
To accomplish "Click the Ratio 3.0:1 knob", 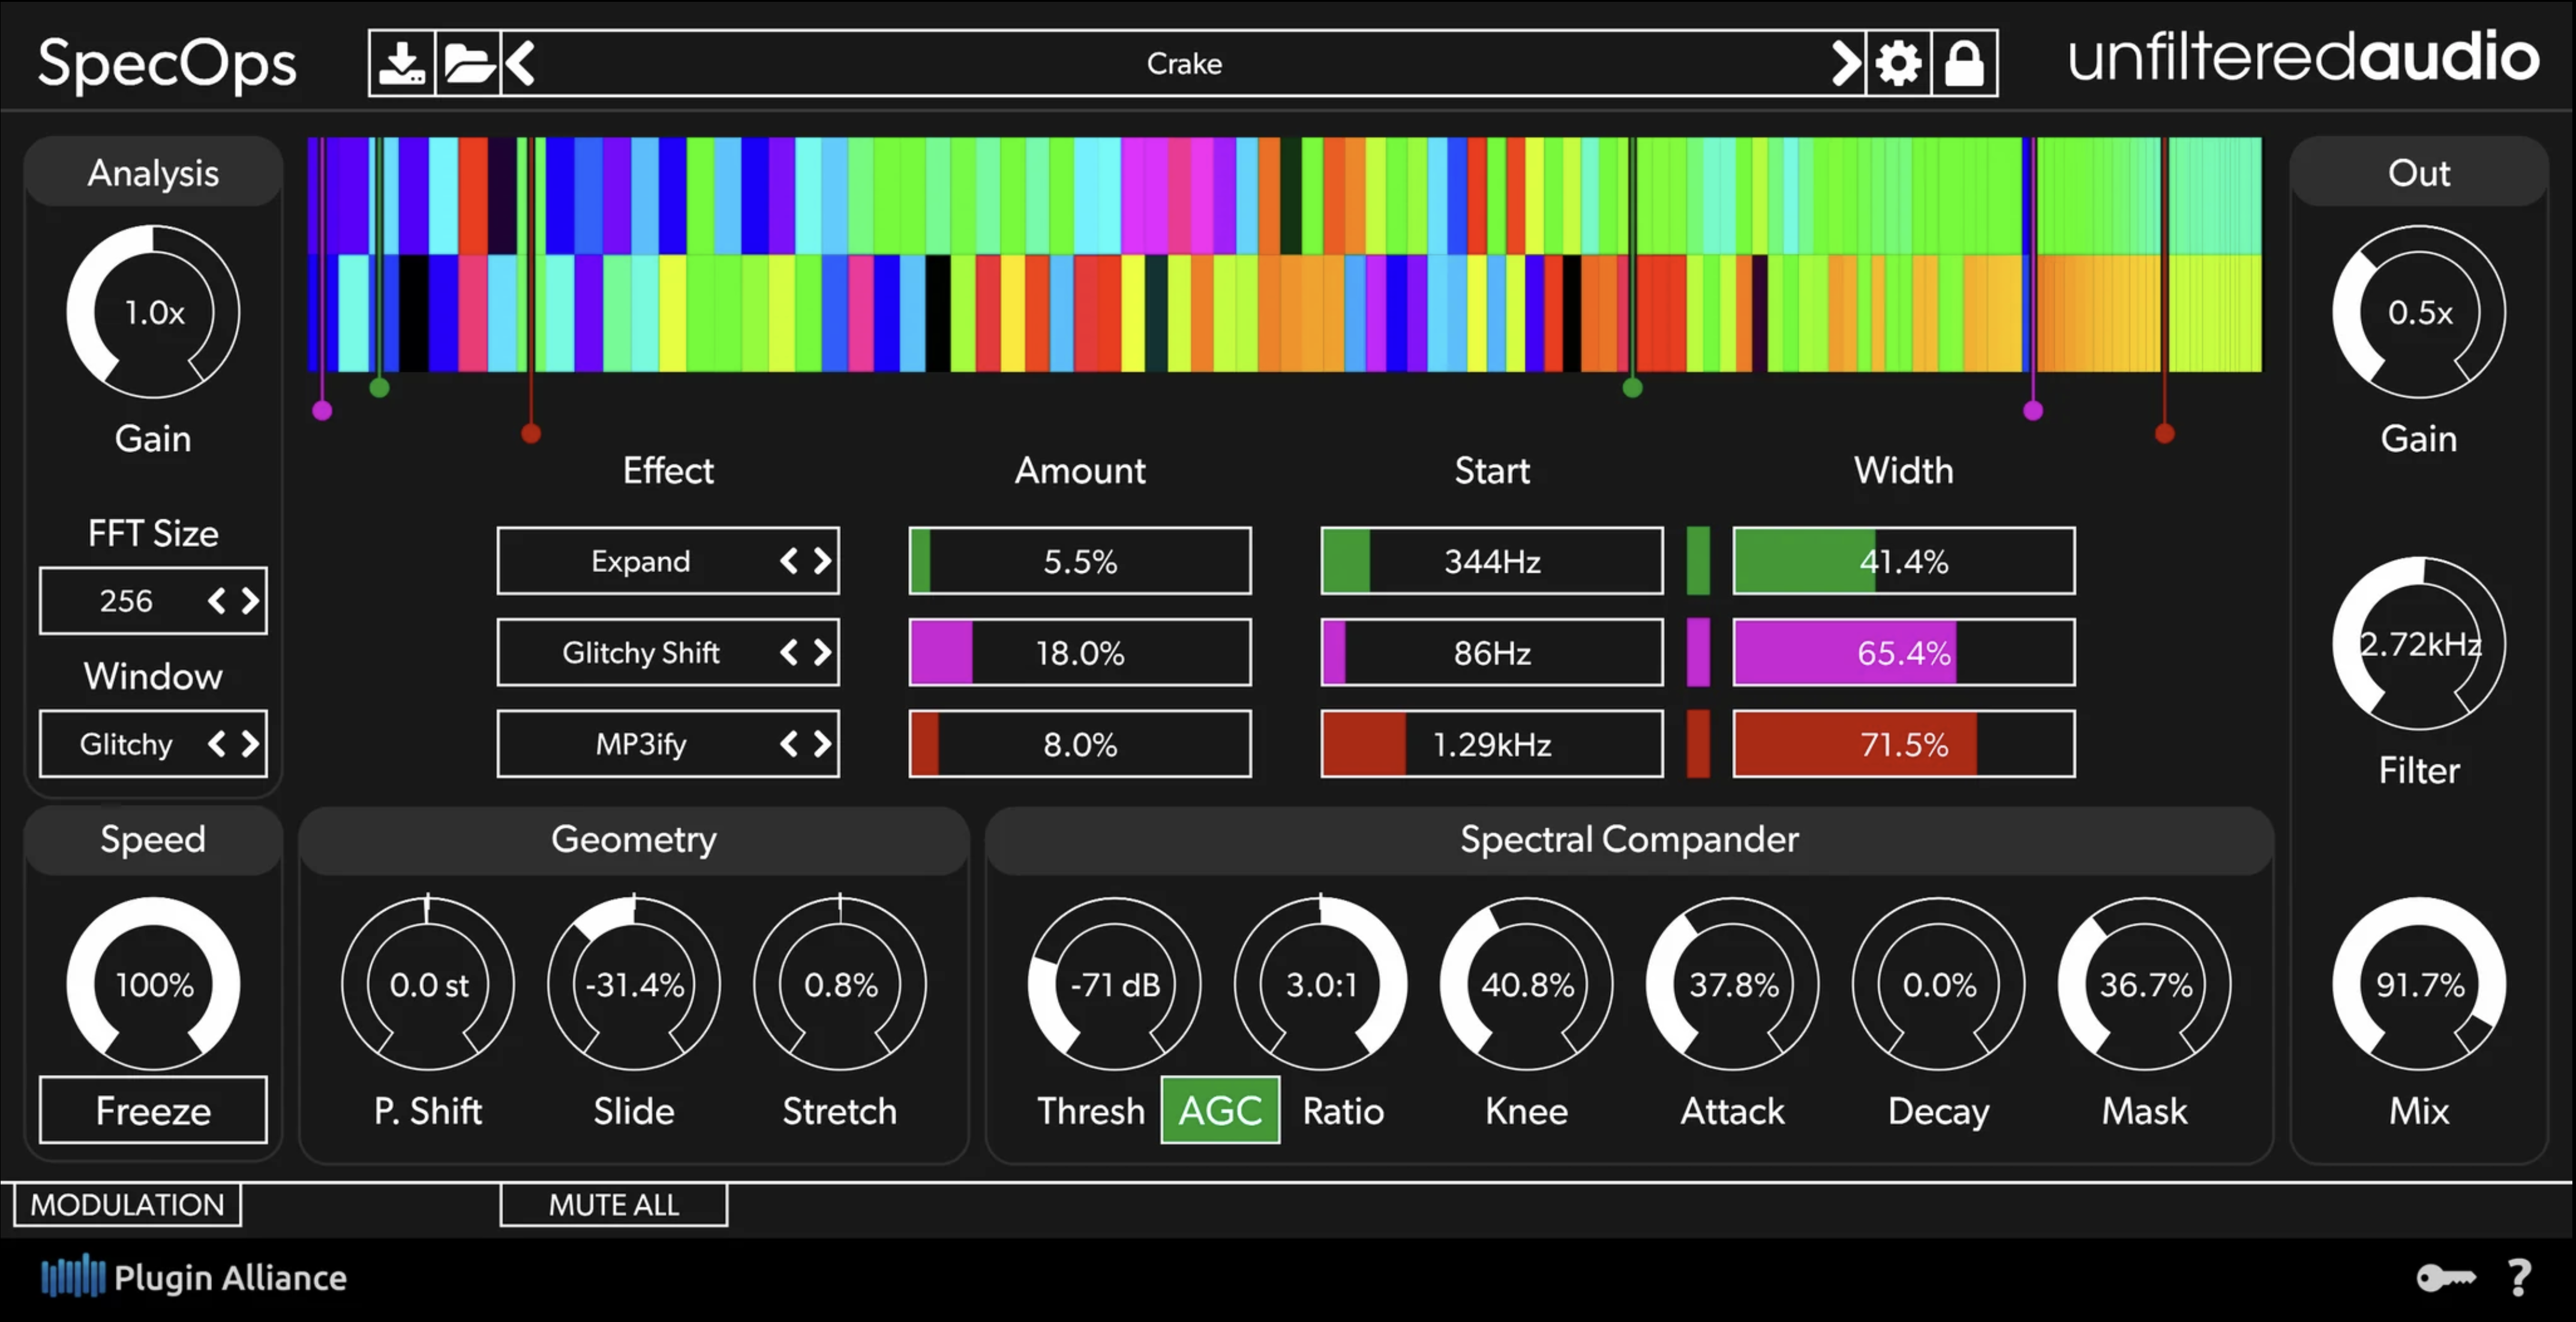I will [1321, 984].
